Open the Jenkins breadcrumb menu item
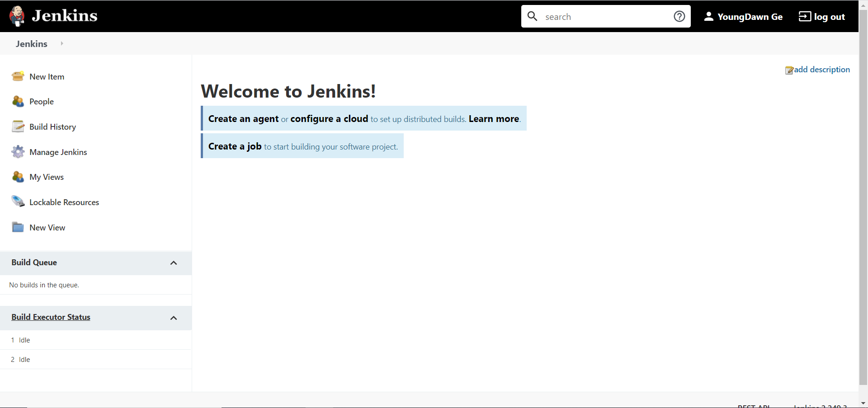Viewport: 868px width, 408px height. tap(31, 43)
